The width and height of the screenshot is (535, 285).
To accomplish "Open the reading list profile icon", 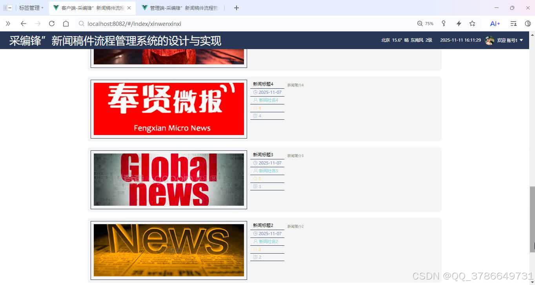I will pos(513,24).
